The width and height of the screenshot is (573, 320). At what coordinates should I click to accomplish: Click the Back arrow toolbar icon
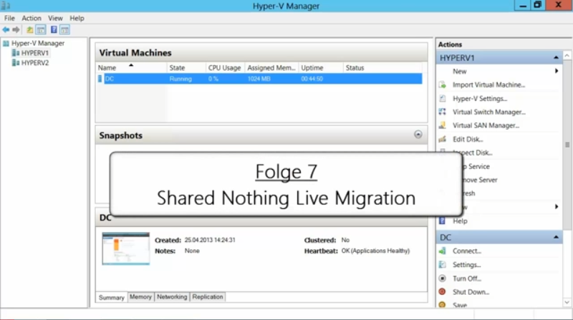(6, 29)
